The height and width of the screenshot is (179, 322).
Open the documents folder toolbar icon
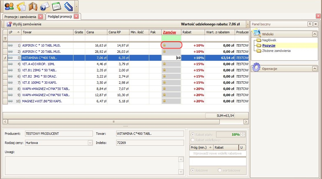21,6
